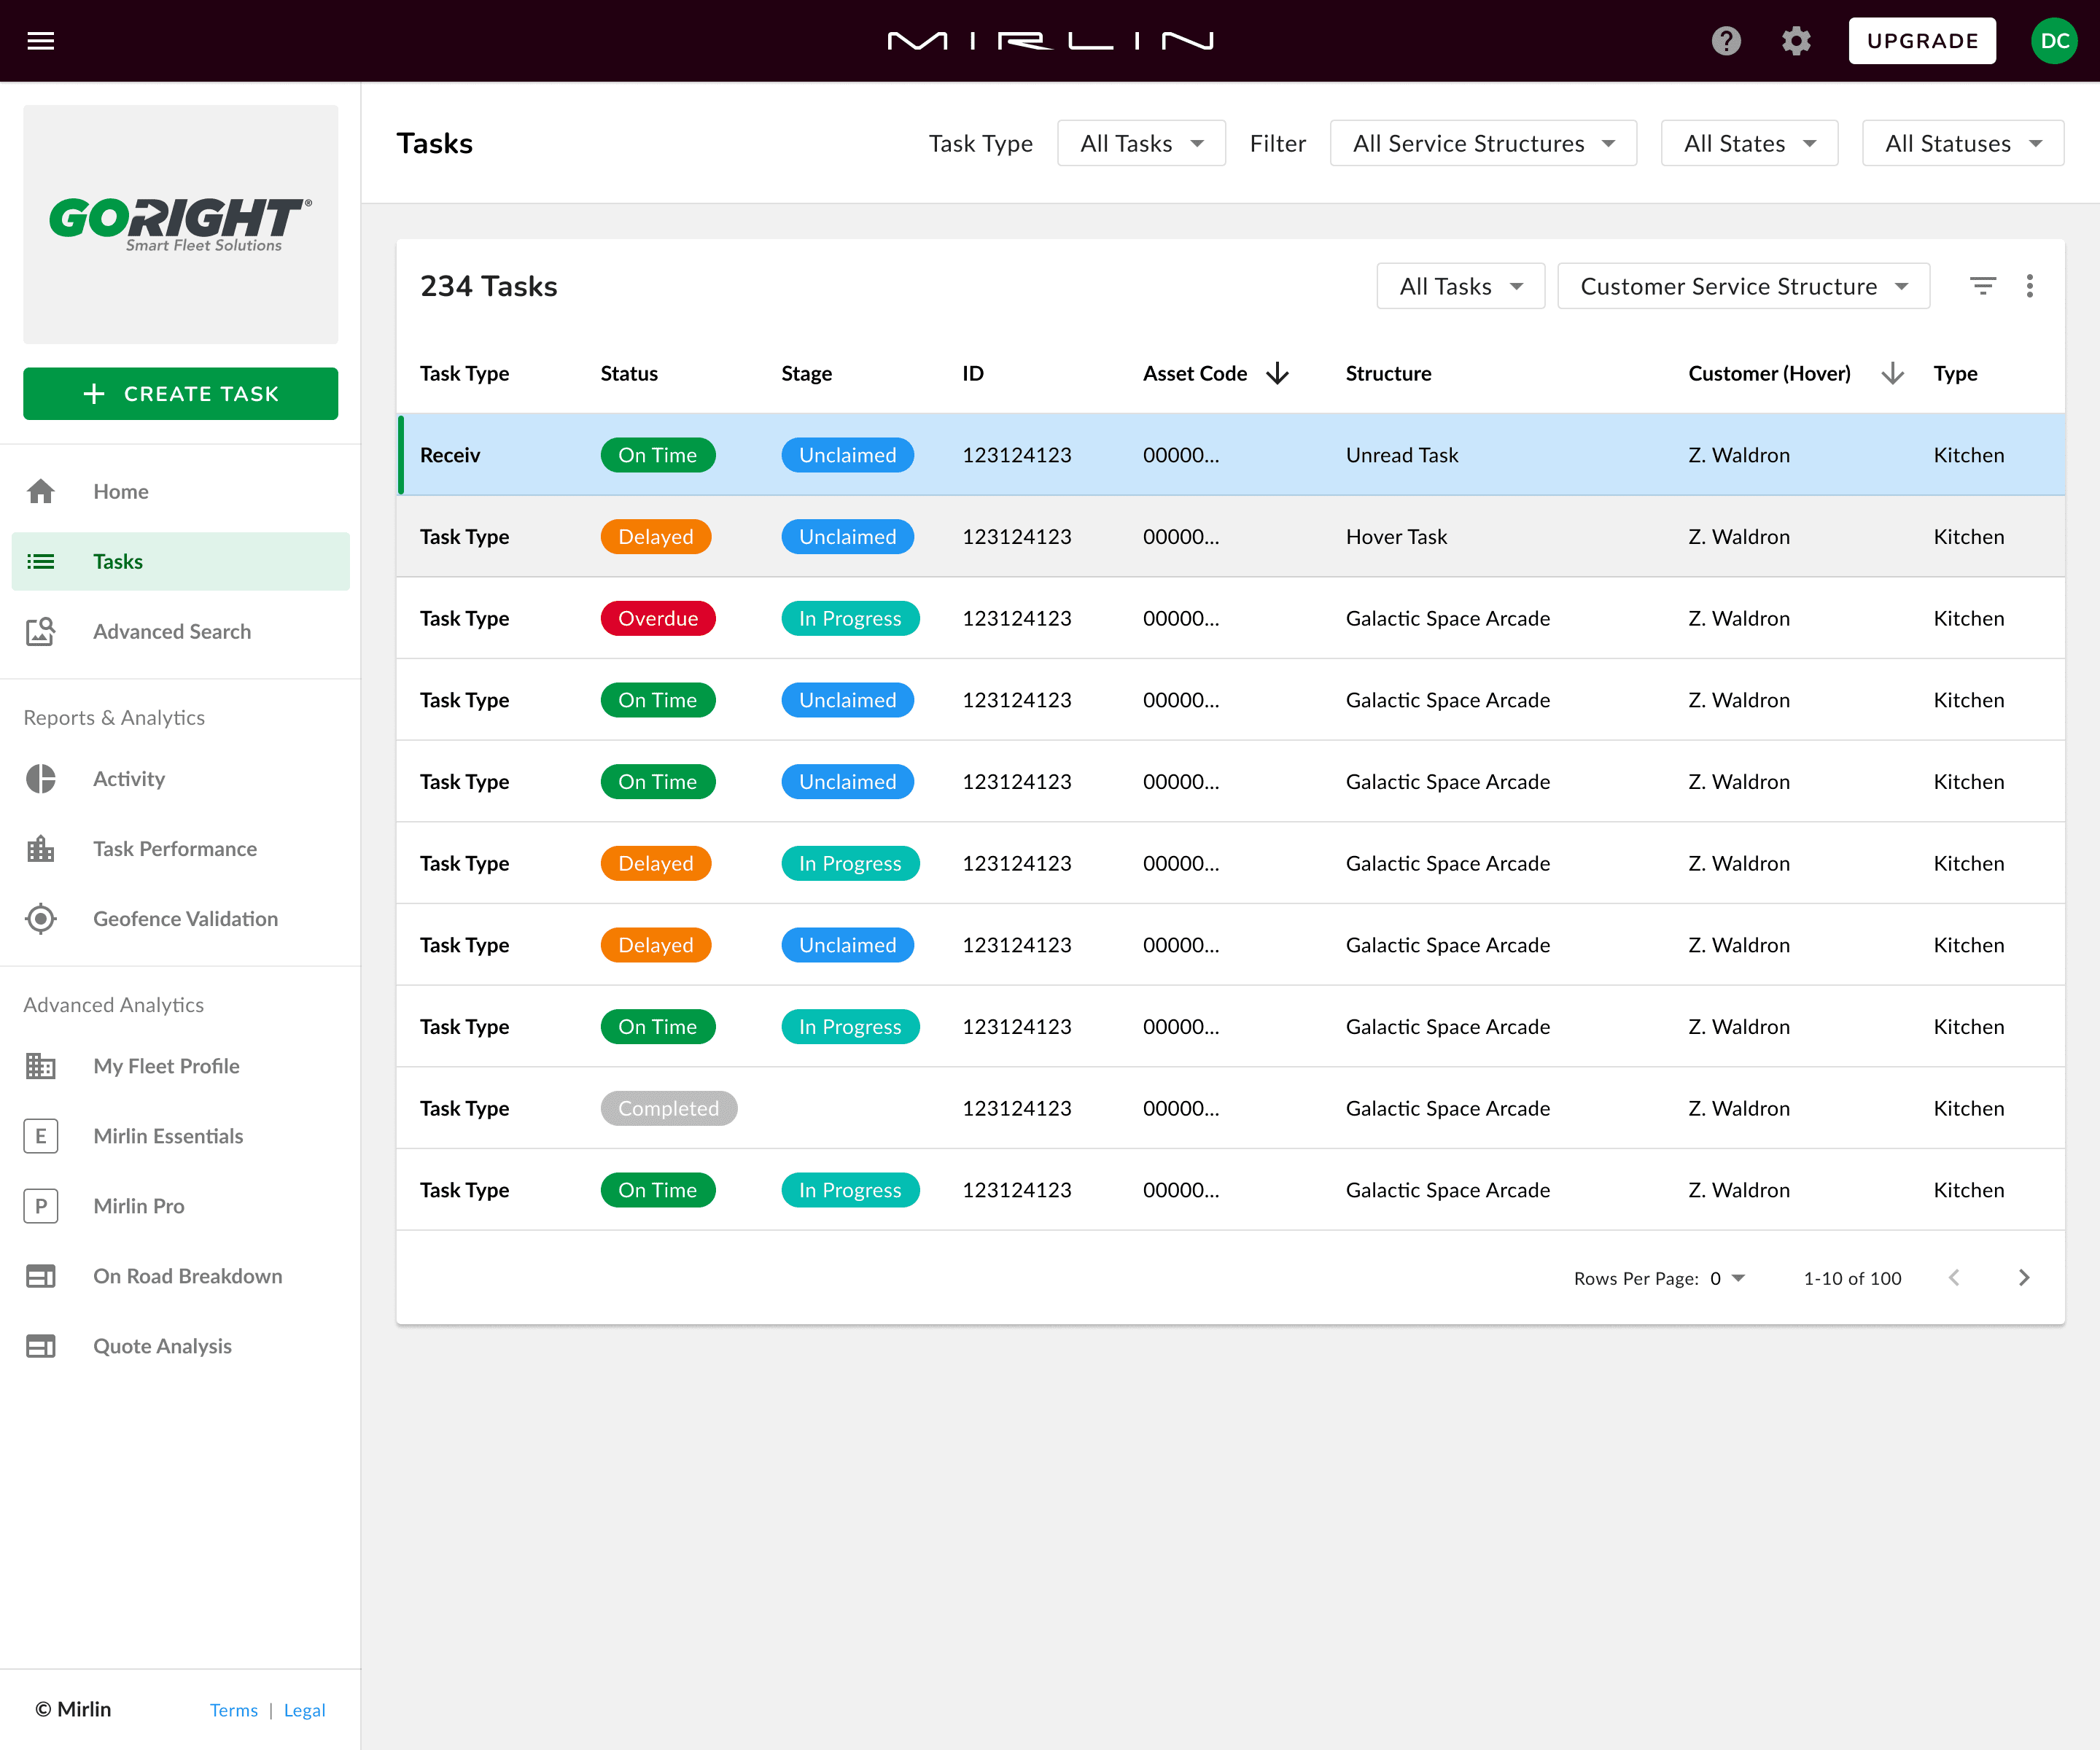
Task: Open the Task Type All Tasks dropdown
Action: point(1141,143)
